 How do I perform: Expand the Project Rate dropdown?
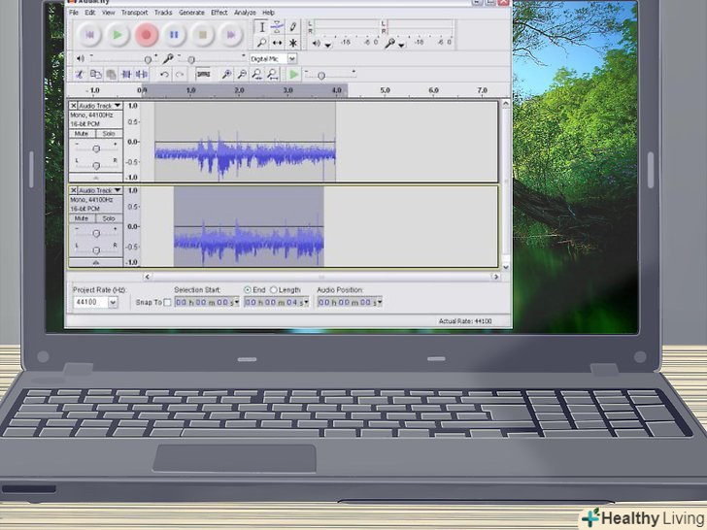click(x=113, y=303)
